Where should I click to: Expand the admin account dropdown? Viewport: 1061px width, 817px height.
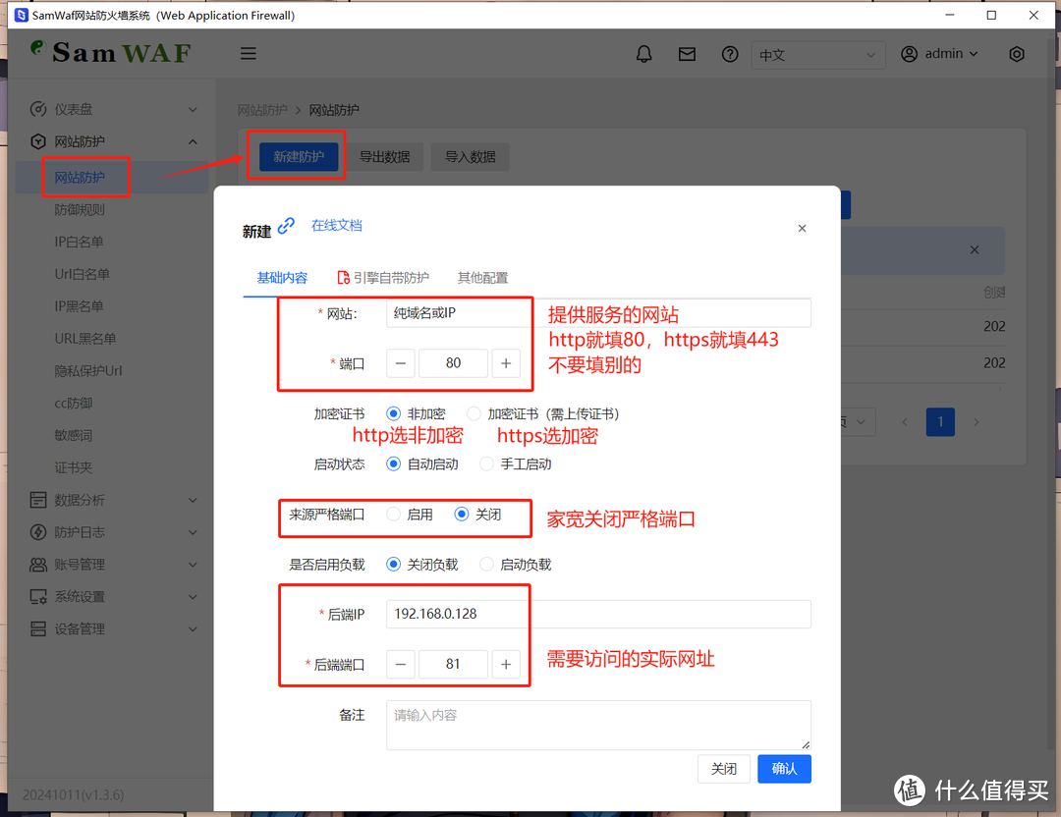pyautogui.click(x=938, y=53)
